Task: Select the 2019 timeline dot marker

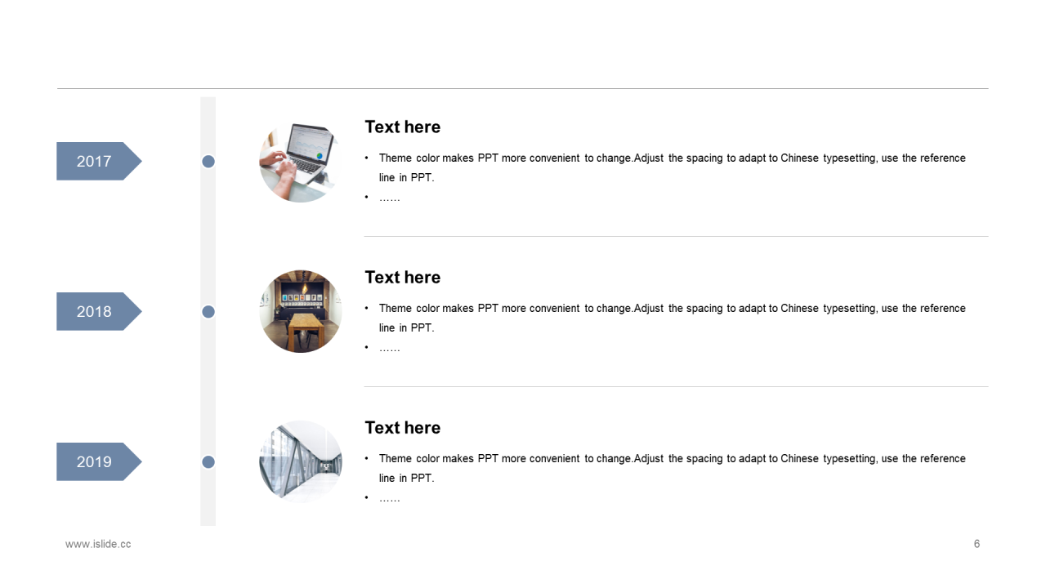Action: click(208, 462)
